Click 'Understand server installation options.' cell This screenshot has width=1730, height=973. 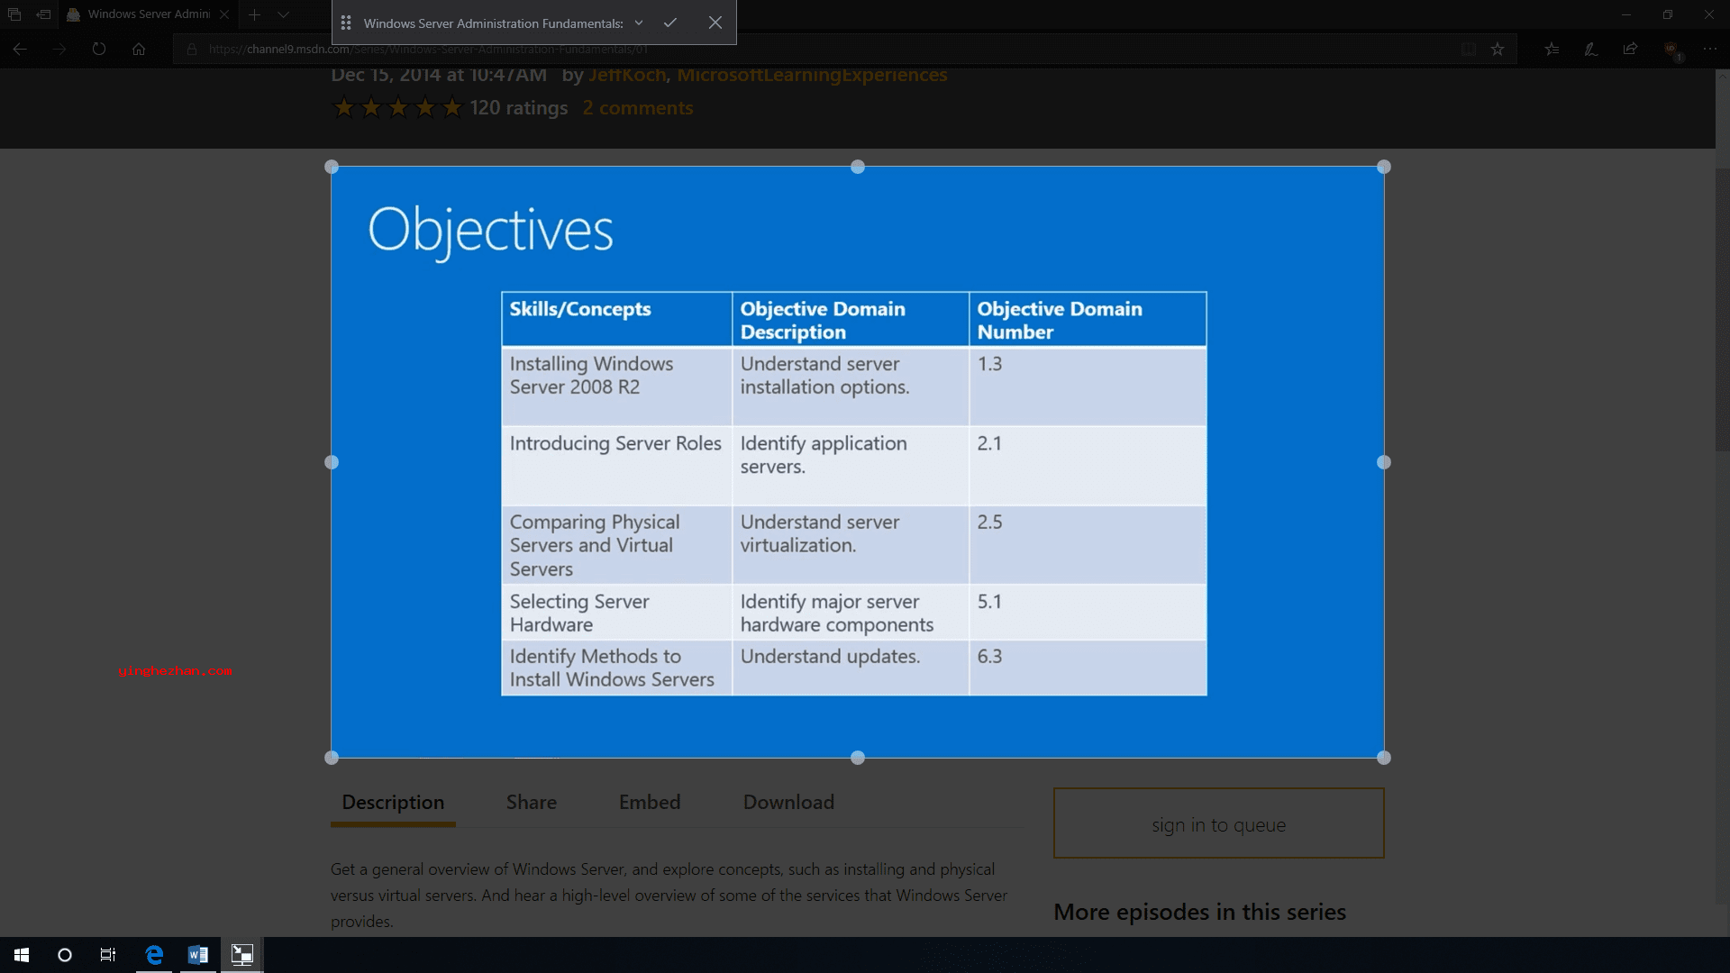click(x=851, y=386)
